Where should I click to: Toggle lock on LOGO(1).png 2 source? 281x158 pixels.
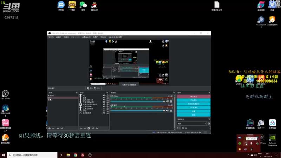(107, 104)
